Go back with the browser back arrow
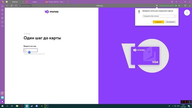192x108 pixels. tap(7, 6)
